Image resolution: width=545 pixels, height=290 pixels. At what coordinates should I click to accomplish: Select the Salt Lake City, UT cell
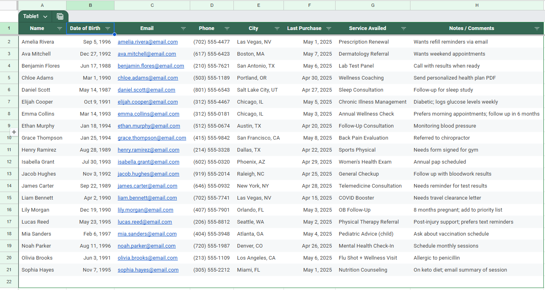(259, 90)
